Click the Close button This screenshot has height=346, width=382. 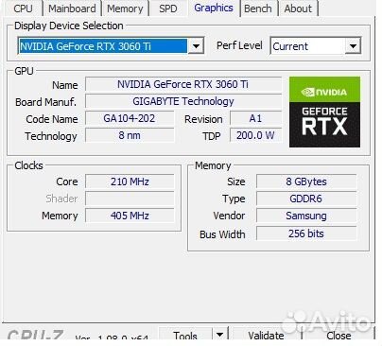tap(339, 336)
